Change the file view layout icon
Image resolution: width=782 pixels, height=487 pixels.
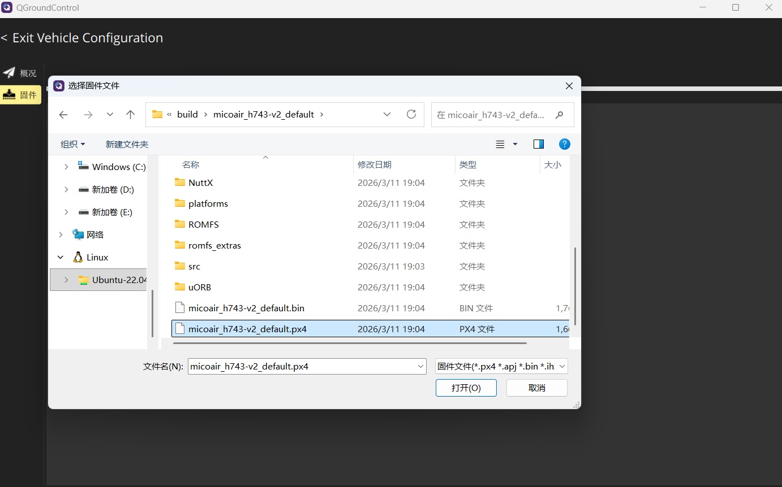click(500, 144)
